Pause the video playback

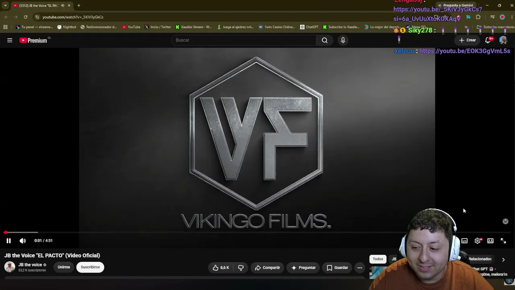pos(8,241)
